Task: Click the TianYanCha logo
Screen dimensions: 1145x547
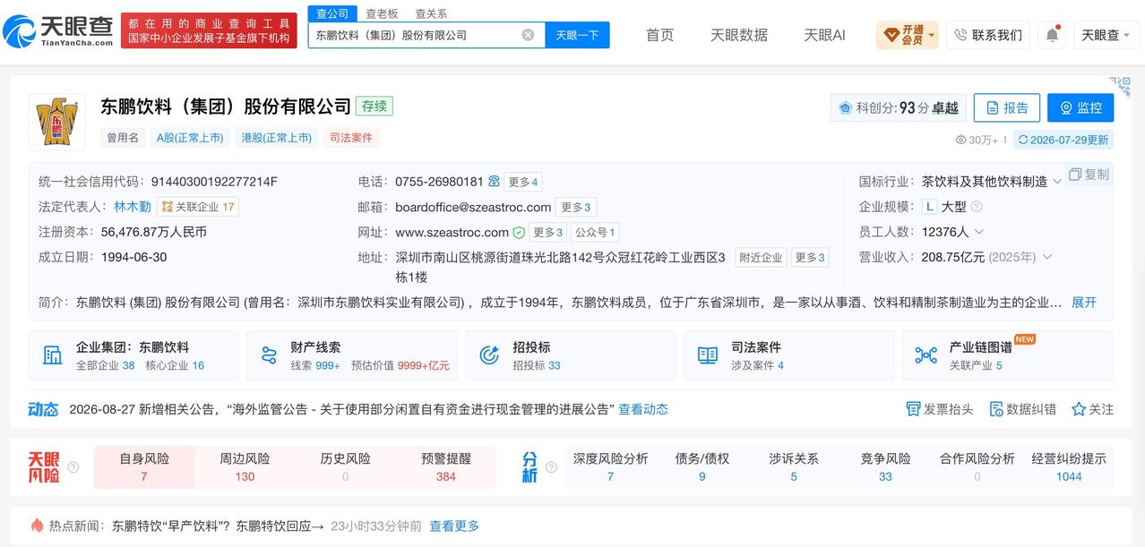Action: pos(59,30)
